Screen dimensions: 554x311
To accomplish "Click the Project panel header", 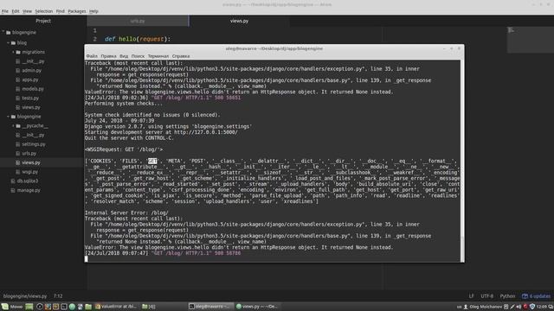I will tap(43, 21).
